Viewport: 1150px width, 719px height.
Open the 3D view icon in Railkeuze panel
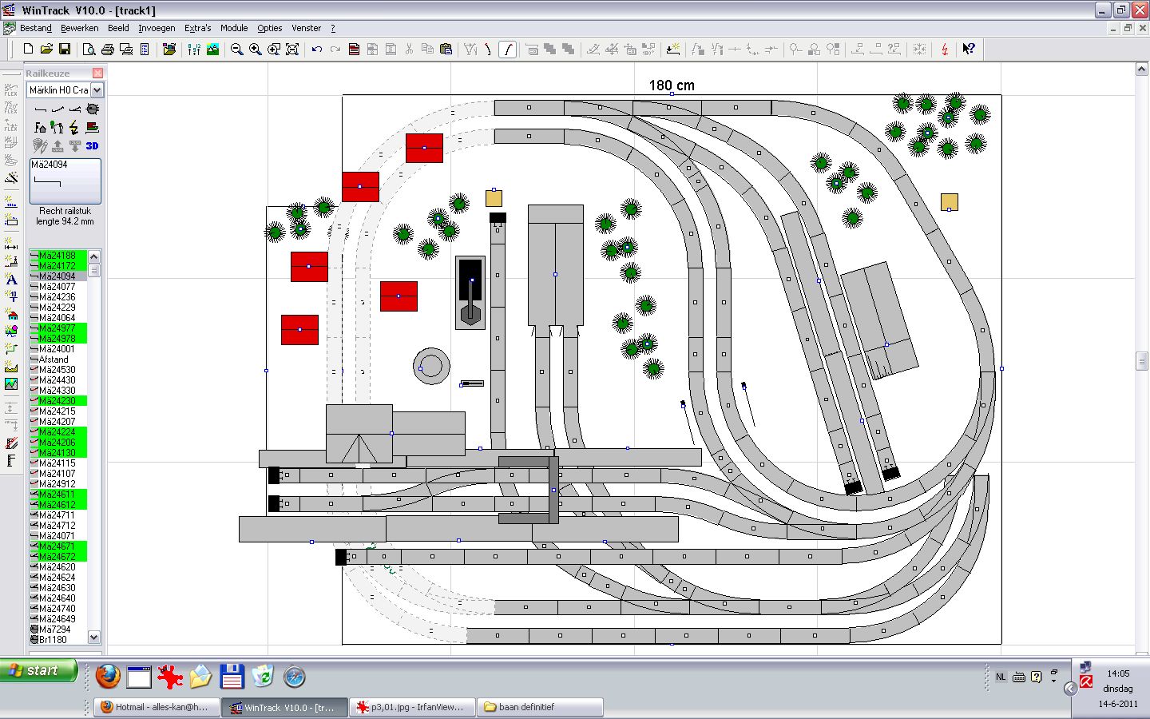pos(92,145)
